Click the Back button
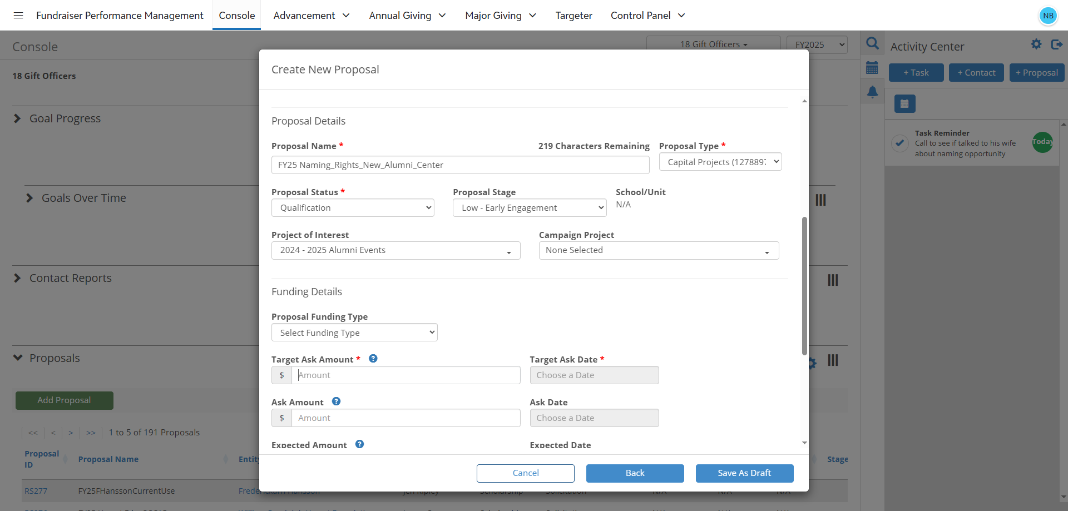The height and width of the screenshot is (511, 1068). pyautogui.click(x=635, y=473)
